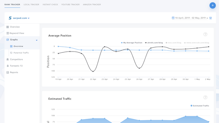Click the calendar icon beside date range
Viewport: 219px width, 123px height.
pos(173,18)
